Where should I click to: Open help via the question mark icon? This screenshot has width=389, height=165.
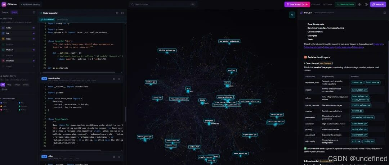(366, 4)
